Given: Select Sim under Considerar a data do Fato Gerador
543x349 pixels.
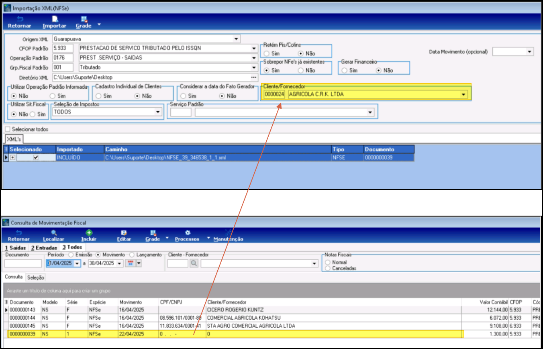Looking at the screenshot, I should [x=183, y=96].
